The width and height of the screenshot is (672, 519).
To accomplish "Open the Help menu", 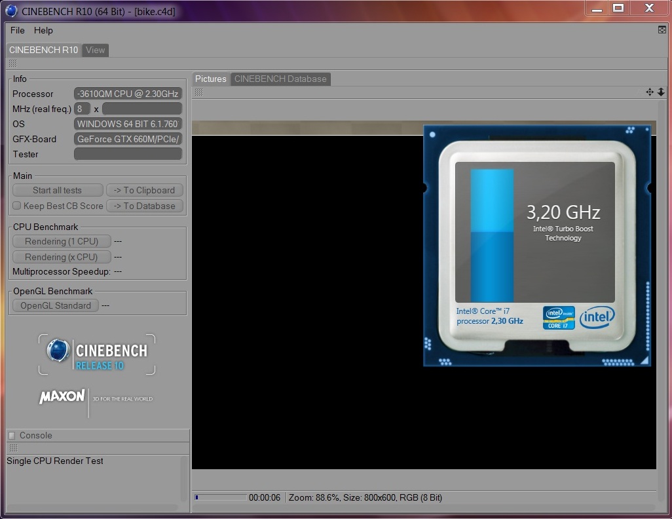I will coord(43,30).
